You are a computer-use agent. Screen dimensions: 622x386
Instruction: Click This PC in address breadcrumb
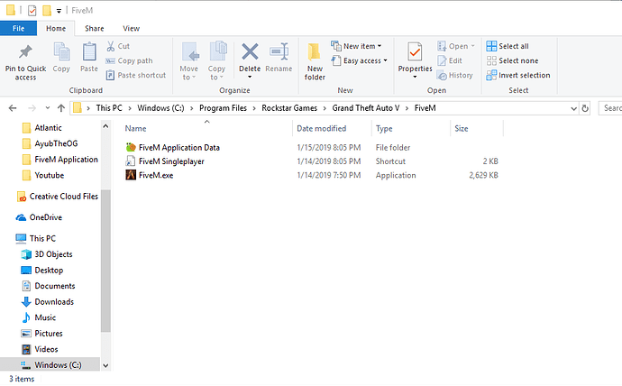coord(109,108)
